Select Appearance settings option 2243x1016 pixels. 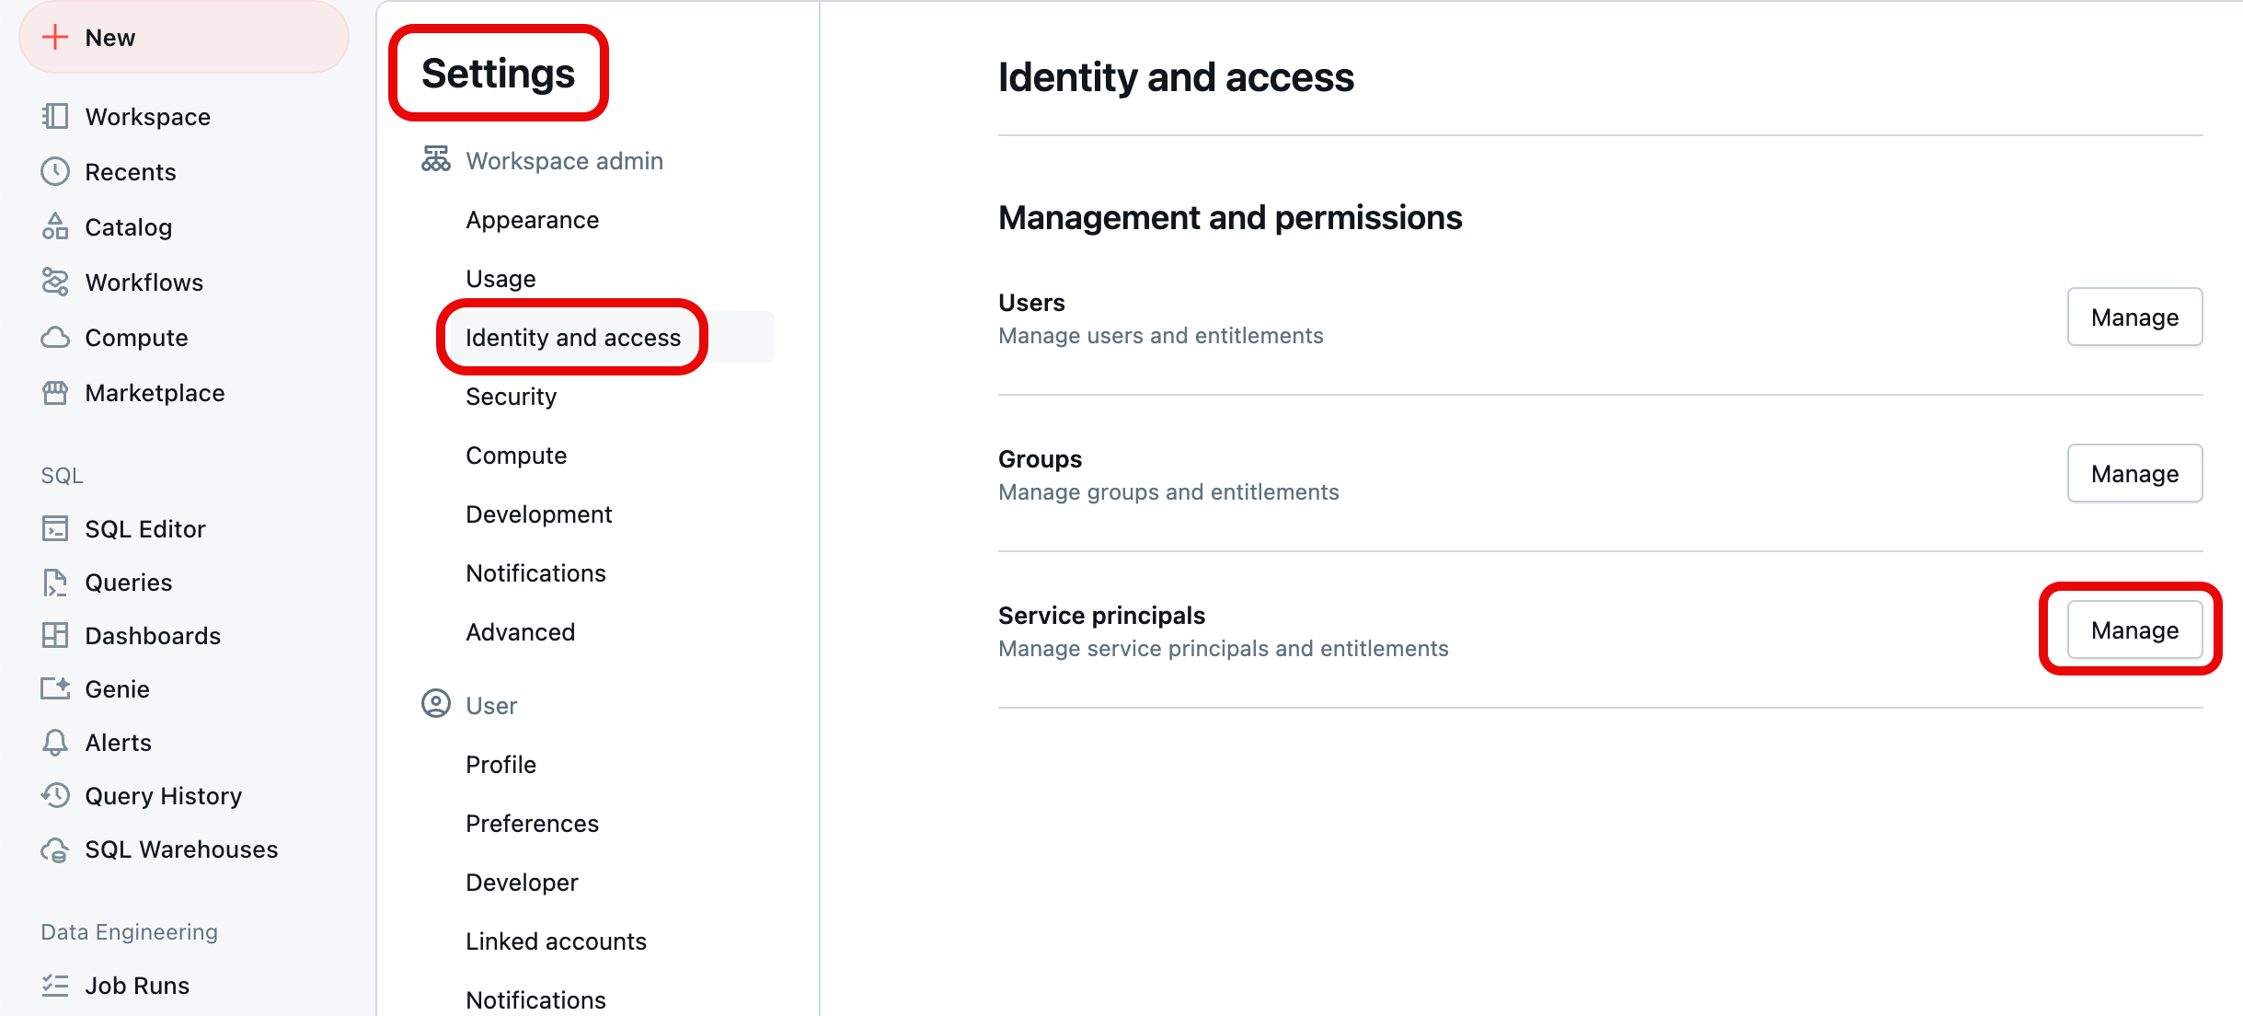tap(531, 219)
